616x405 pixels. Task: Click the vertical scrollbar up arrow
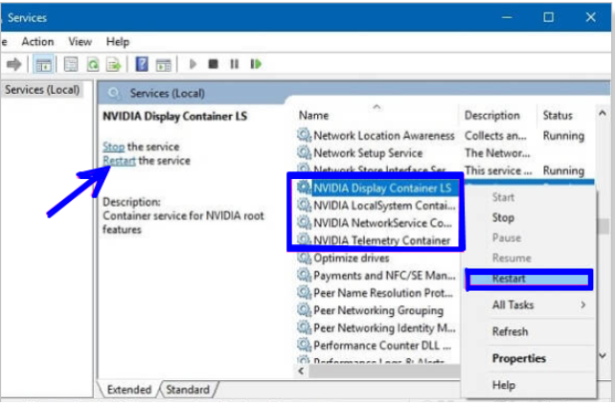[x=603, y=113]
